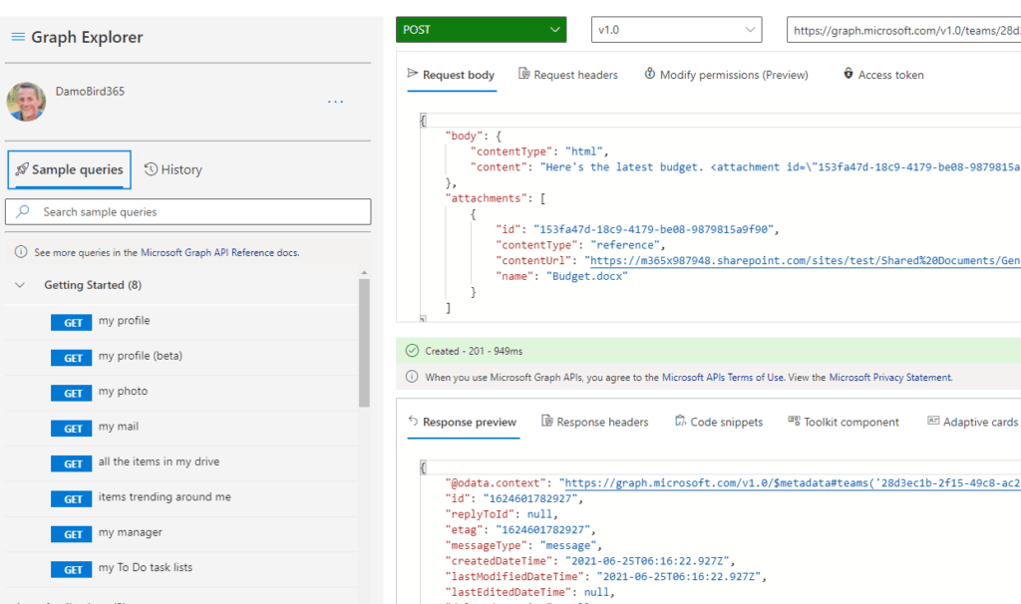Click the component icon on Toolkit component
Screen dimensions: 1021x604
[x=794, y=421]
